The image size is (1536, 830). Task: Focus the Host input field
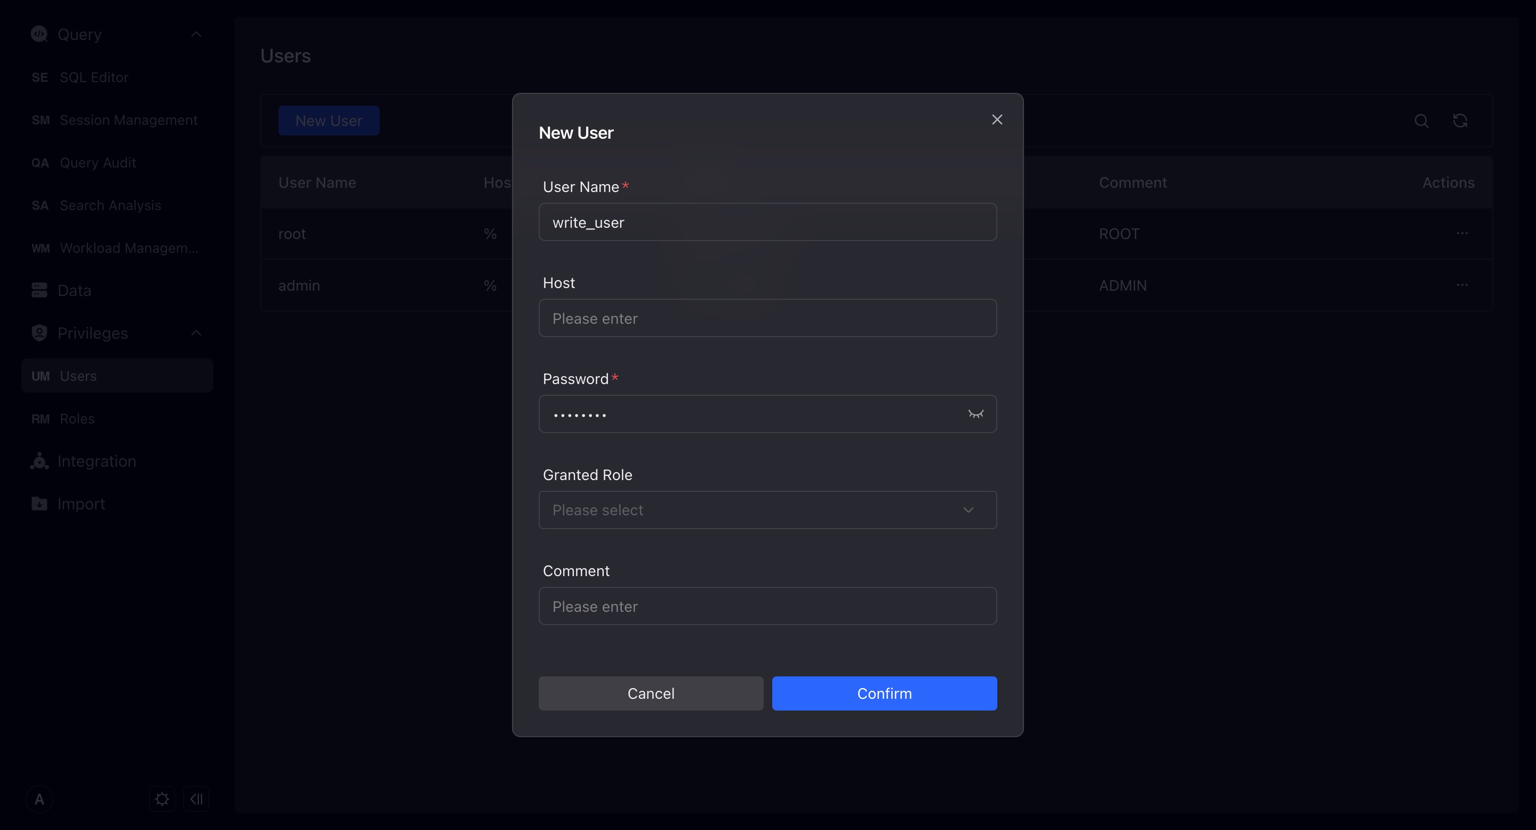(767, 318)
